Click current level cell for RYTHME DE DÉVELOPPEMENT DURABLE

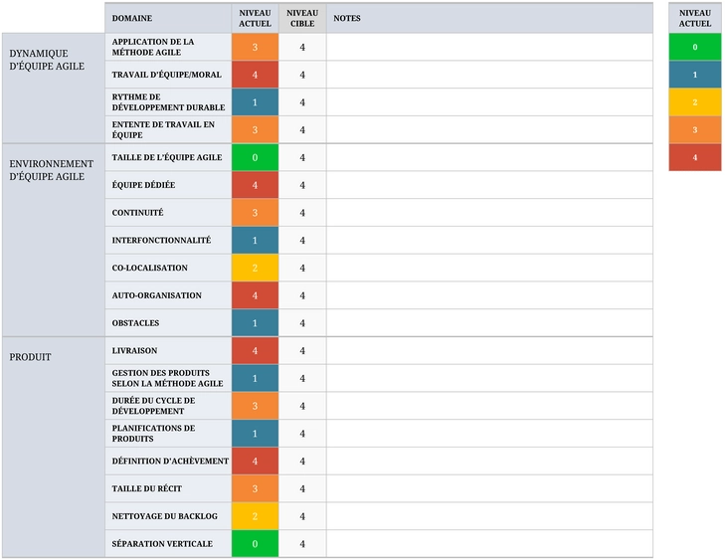[255, 102]
